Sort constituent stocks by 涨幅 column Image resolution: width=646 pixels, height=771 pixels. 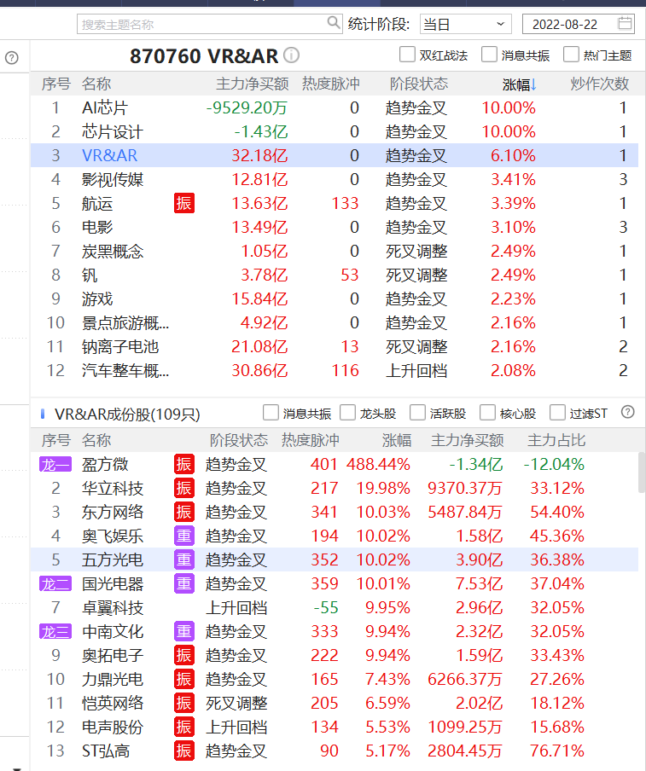point(397,440)
